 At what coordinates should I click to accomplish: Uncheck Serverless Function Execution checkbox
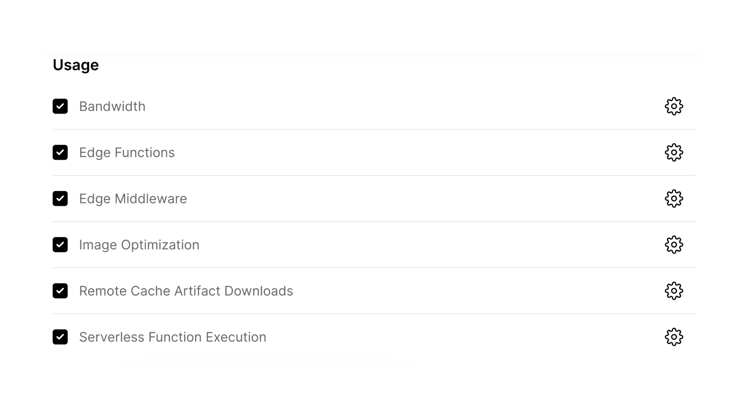coord(60,337)
